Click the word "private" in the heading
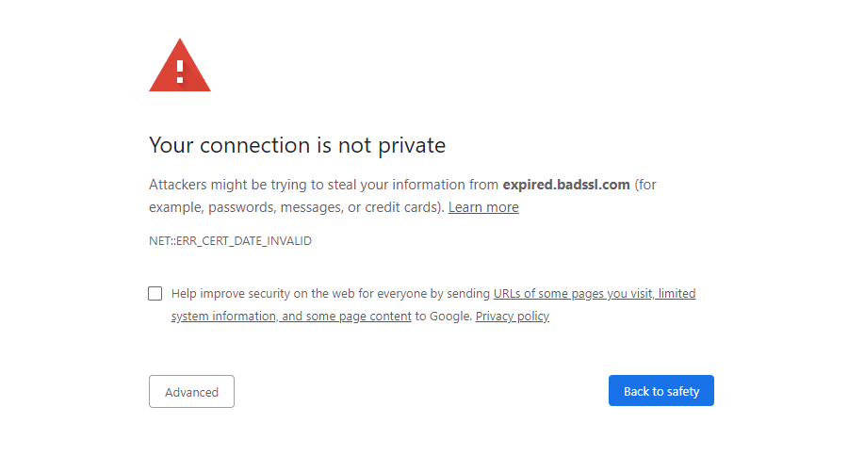The image size is (848, 472). [x=410, y=146]
